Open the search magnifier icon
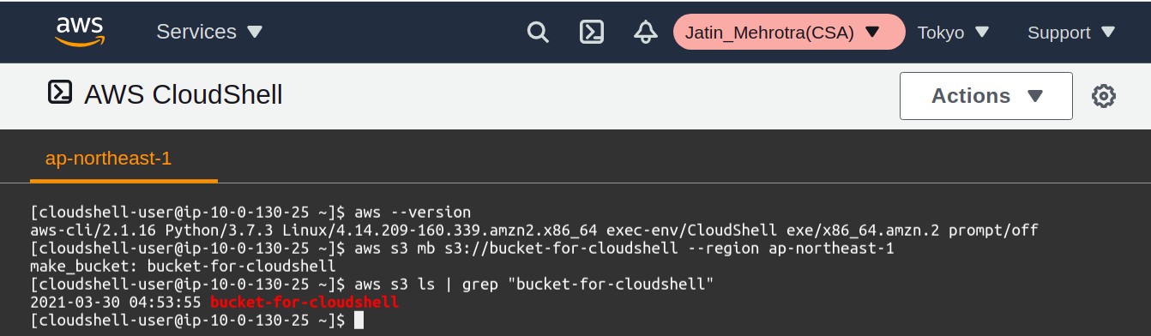Screen dimensions: 1151x336 coord(537,33)
